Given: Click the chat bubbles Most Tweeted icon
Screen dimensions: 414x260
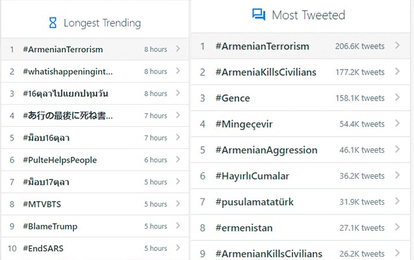Looking at the screenshot, I should click(x=259, y=14).
